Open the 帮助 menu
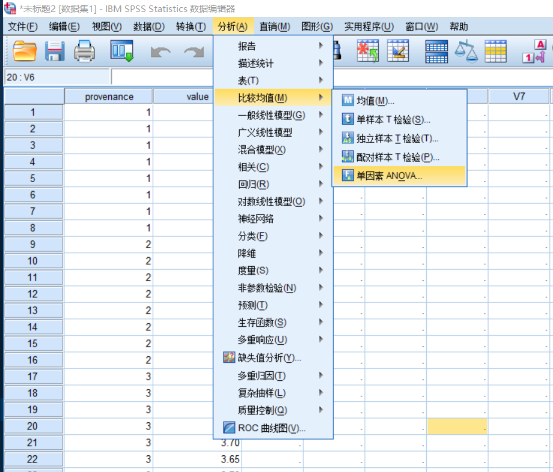 (459, 27)
